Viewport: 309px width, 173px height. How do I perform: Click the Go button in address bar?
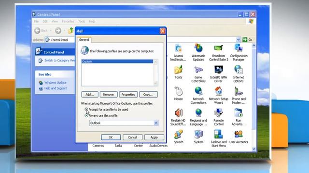pyautogui.click(x=248, y=40)
